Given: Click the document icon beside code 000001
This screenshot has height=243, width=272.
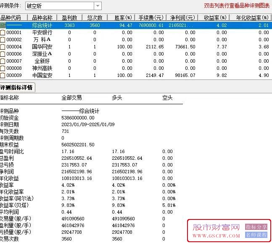Looking at the screenshot, I should point(3,32).
